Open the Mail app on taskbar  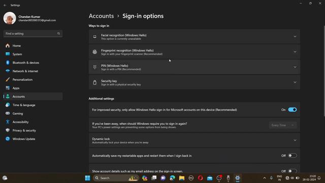[210, 178]
